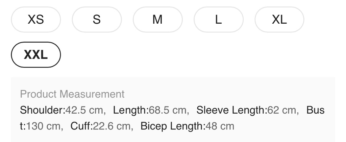The height and width of the screenshot is (142, 346).
Task: Select size L
Action: pyautogui.click(x=218, y=20)
